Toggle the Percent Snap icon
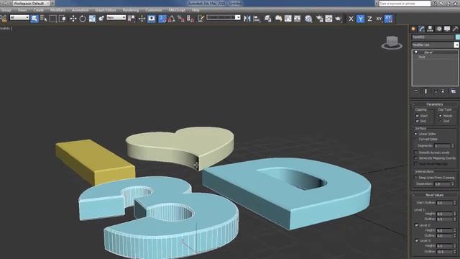 (181, 19)
